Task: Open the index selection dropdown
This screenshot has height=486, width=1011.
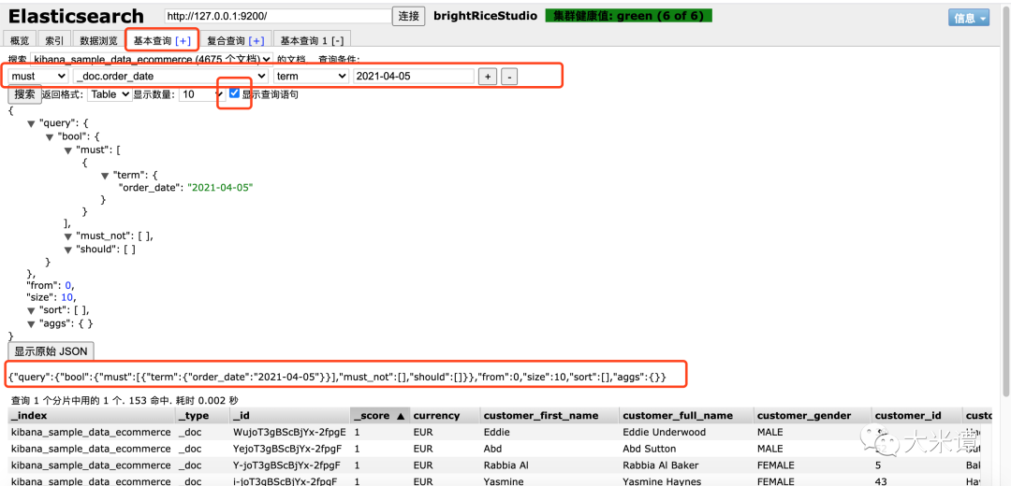Action: 153,59
